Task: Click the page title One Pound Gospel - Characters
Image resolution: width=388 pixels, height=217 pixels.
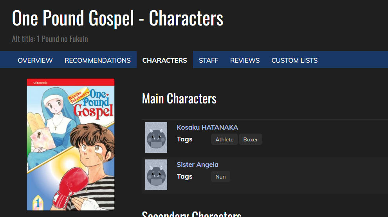Action: [x=117, y=18]
